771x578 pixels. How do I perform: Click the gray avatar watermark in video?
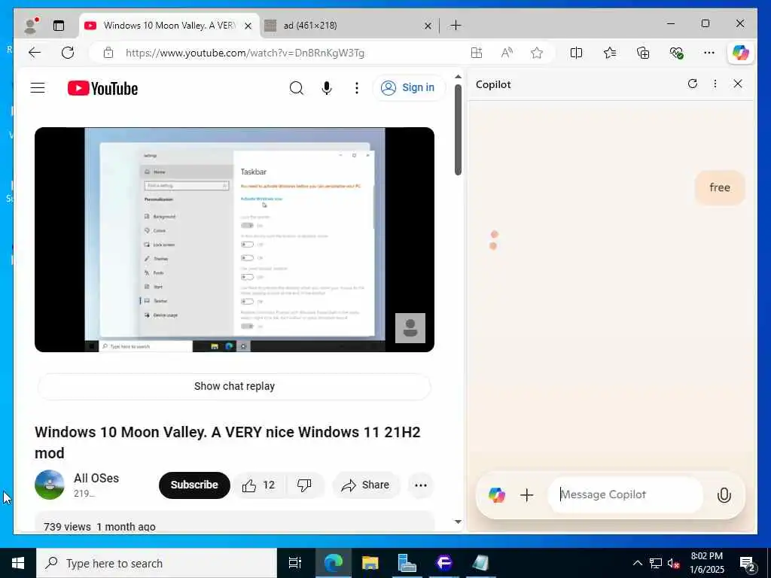(410, 328)
